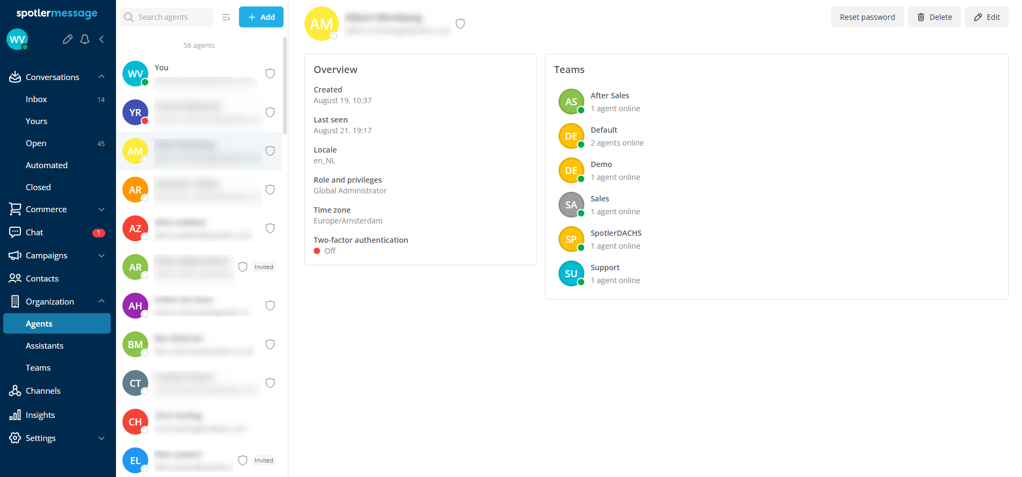Open Insights from the sidebar

pyautogui.click(x=40, y=415)
